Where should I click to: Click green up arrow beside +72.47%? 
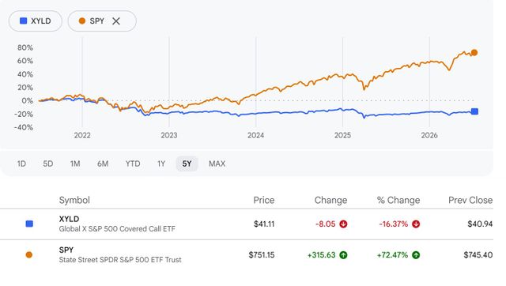click(416, 255)
